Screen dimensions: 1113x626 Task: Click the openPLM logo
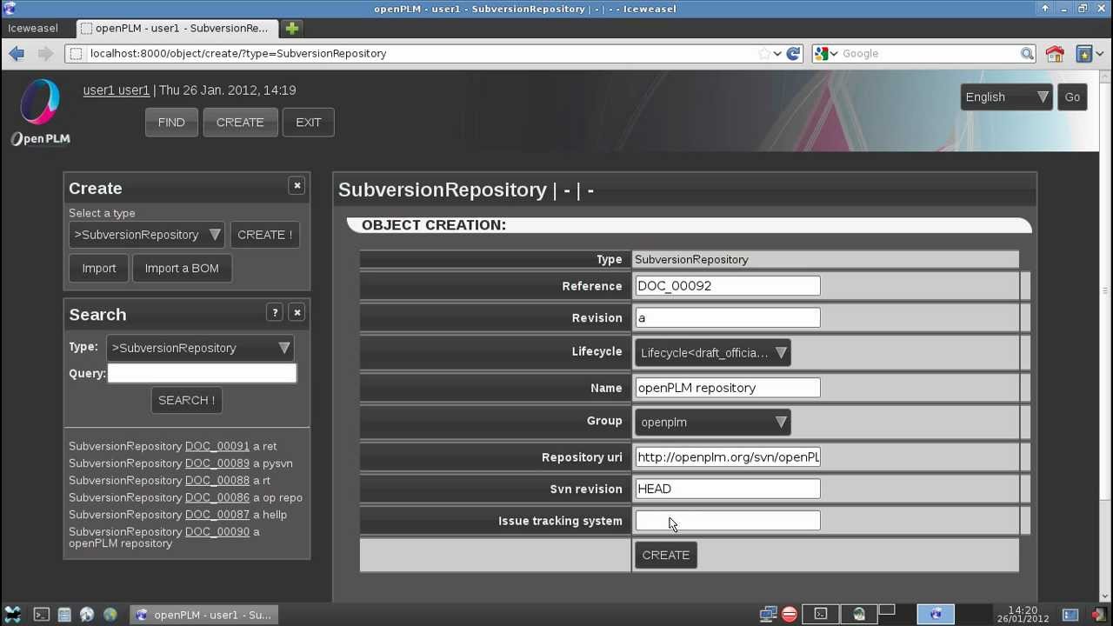(40, 113)
